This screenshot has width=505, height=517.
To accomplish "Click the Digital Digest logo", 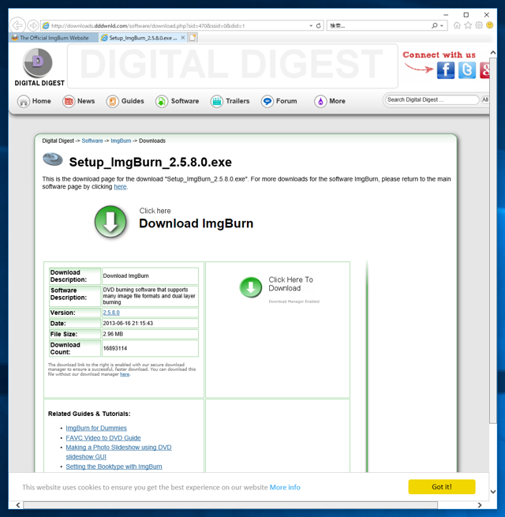I will 39,68.
